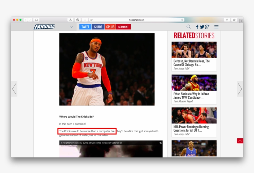The image size is (254, 173).
Task: Click the video share icon
Action: (160, 143)
